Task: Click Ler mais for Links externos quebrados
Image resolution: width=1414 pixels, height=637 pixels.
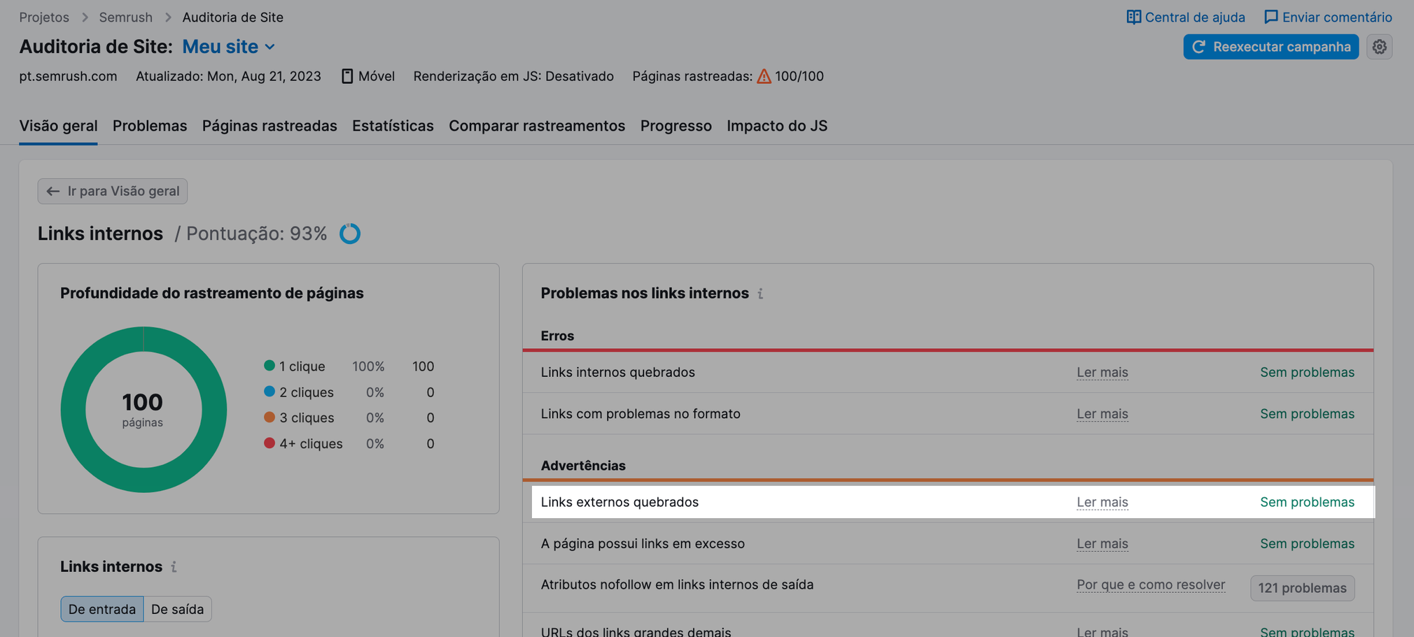Action: point(1102,501)
